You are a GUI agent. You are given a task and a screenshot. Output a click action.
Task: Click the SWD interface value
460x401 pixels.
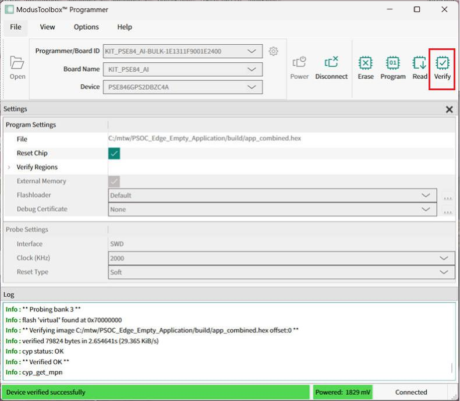tap(117, 244)
